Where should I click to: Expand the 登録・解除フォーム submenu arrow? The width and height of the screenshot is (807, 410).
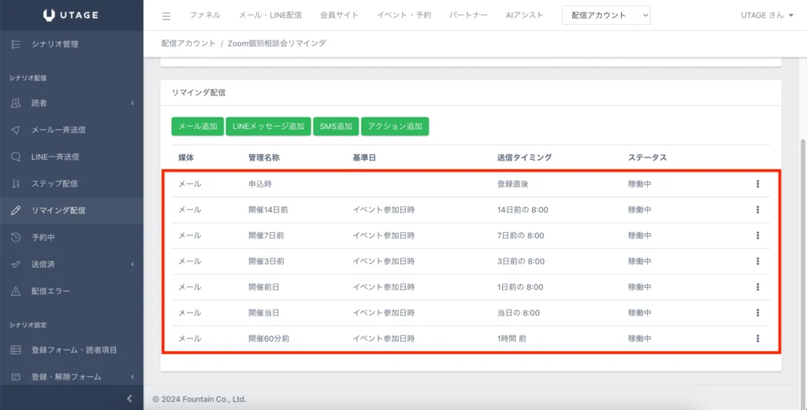click(132, 377)
